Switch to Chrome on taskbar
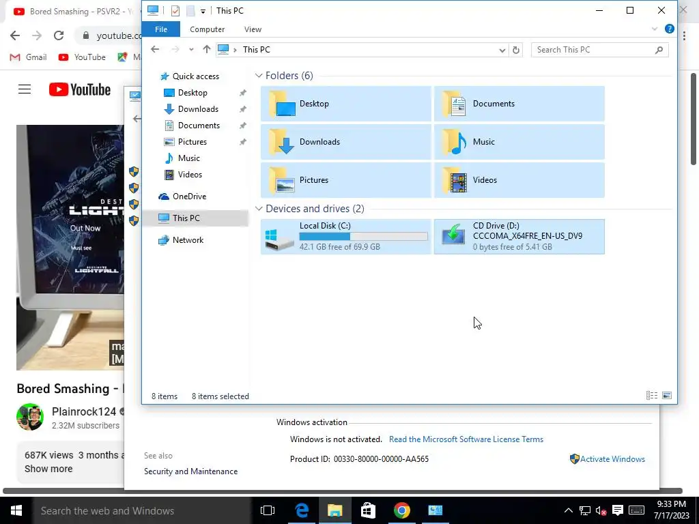The image size is (699, 524). pos(401,510)
